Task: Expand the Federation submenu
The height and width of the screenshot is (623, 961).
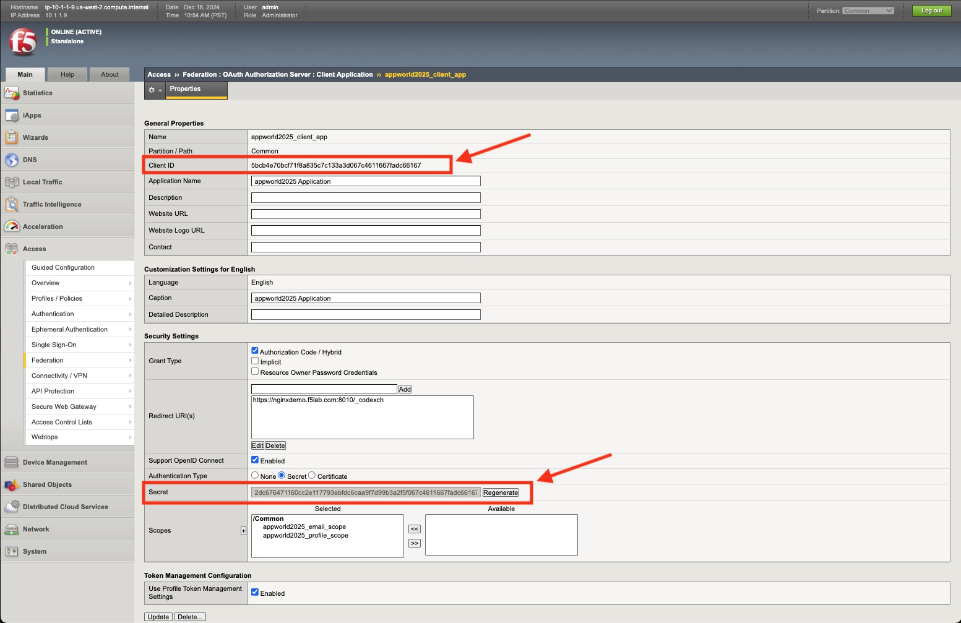Action: 130,360
